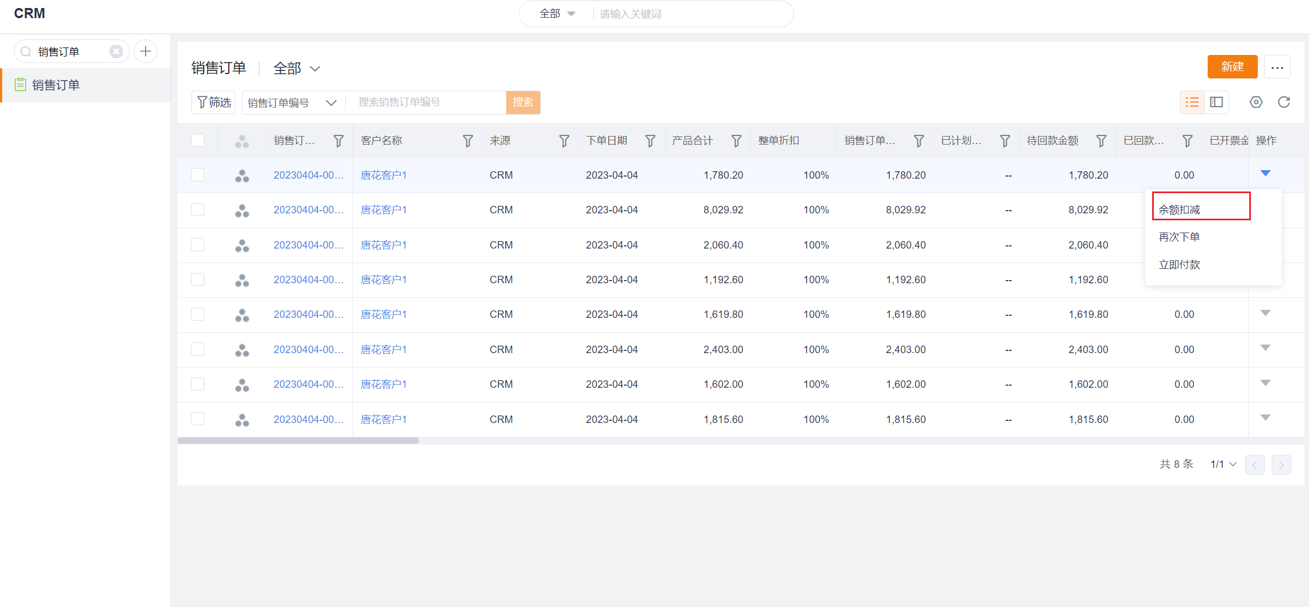Screen dimensions: 1309x607
Task: Choose 再次下单 from the action menu
Action: pyautogui.click(x=1179, y=237)
